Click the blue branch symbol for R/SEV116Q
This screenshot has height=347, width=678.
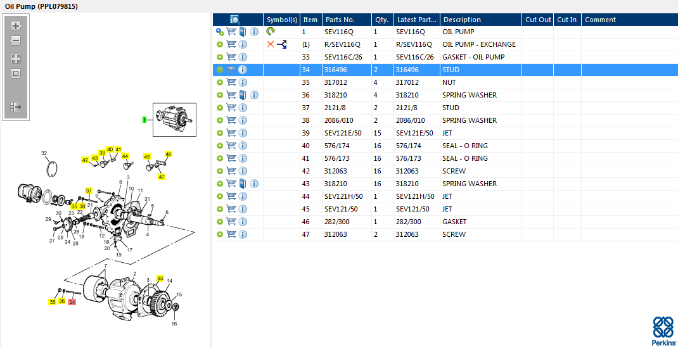pos(282,44)
